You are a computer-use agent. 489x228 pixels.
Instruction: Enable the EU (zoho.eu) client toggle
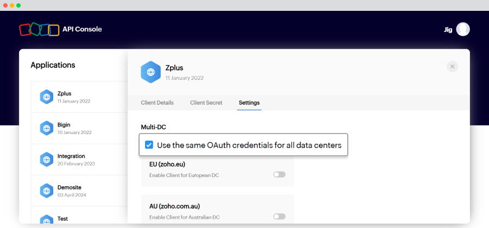point(279,174)
